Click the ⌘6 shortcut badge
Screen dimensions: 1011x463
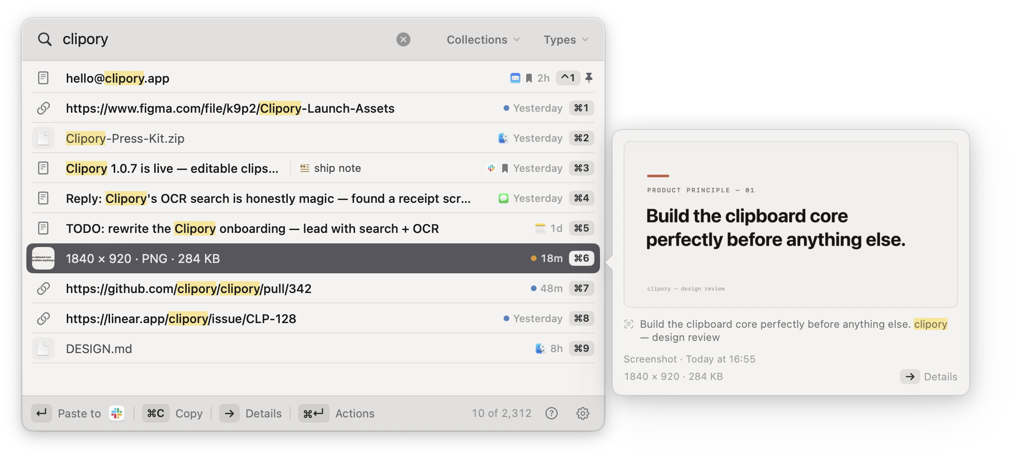tap(581, 258)
